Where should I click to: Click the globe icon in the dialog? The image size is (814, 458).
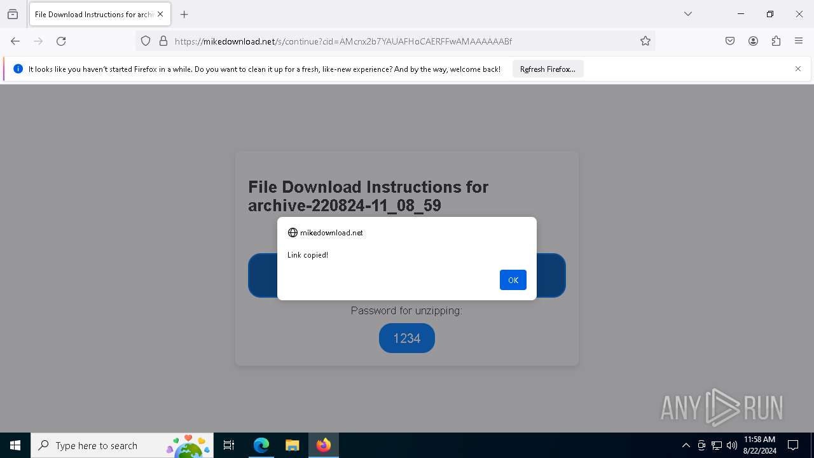pyautogui.click(x=293, y=233)
